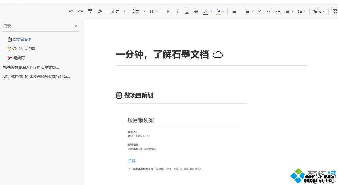The width and height of the screenshot is (338, 185).
Task: Click the document title 一分钟，了解石墨文档
Action: [x=162, y=54]
